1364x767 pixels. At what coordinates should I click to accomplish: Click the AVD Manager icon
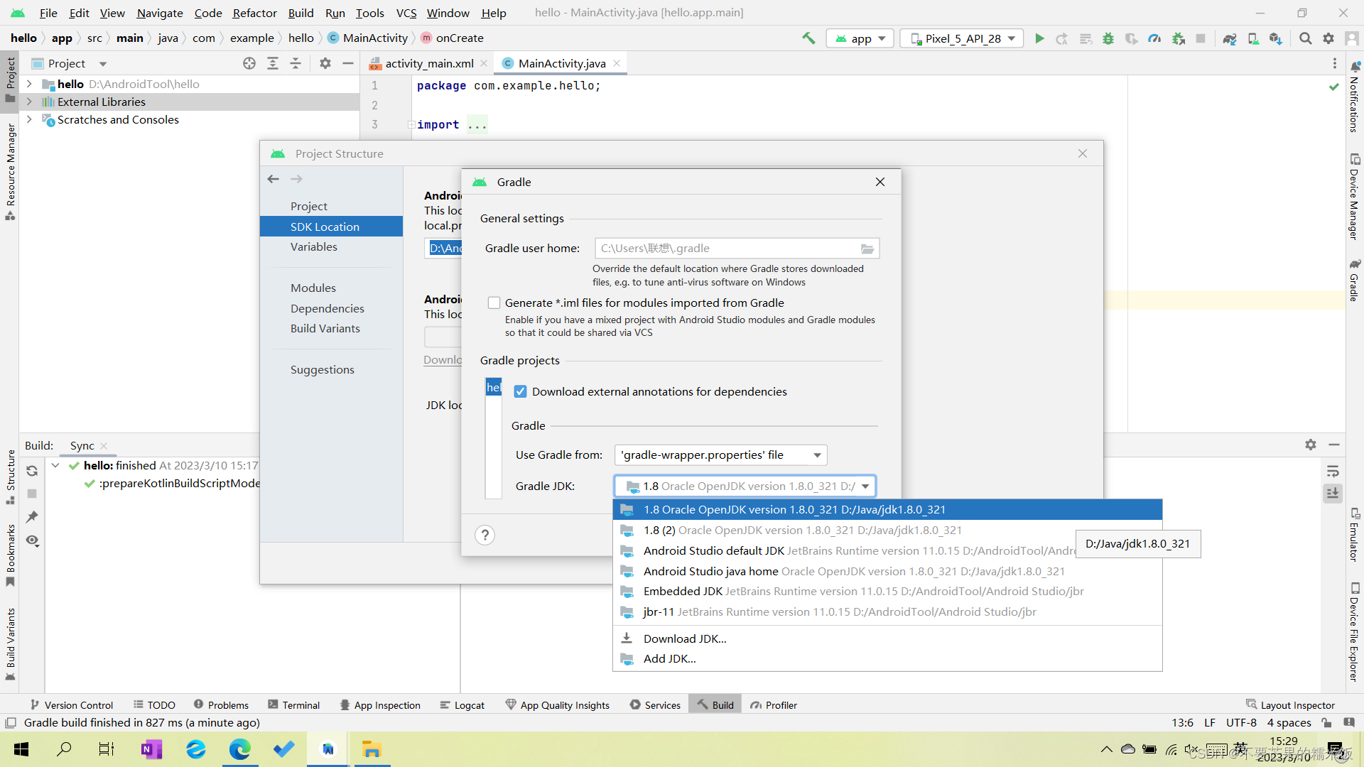point(1255,38)
